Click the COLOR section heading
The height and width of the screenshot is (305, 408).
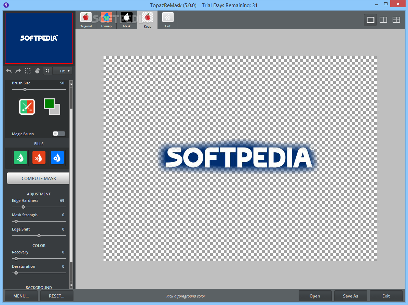pyautogui.click(x=39, y=246)
